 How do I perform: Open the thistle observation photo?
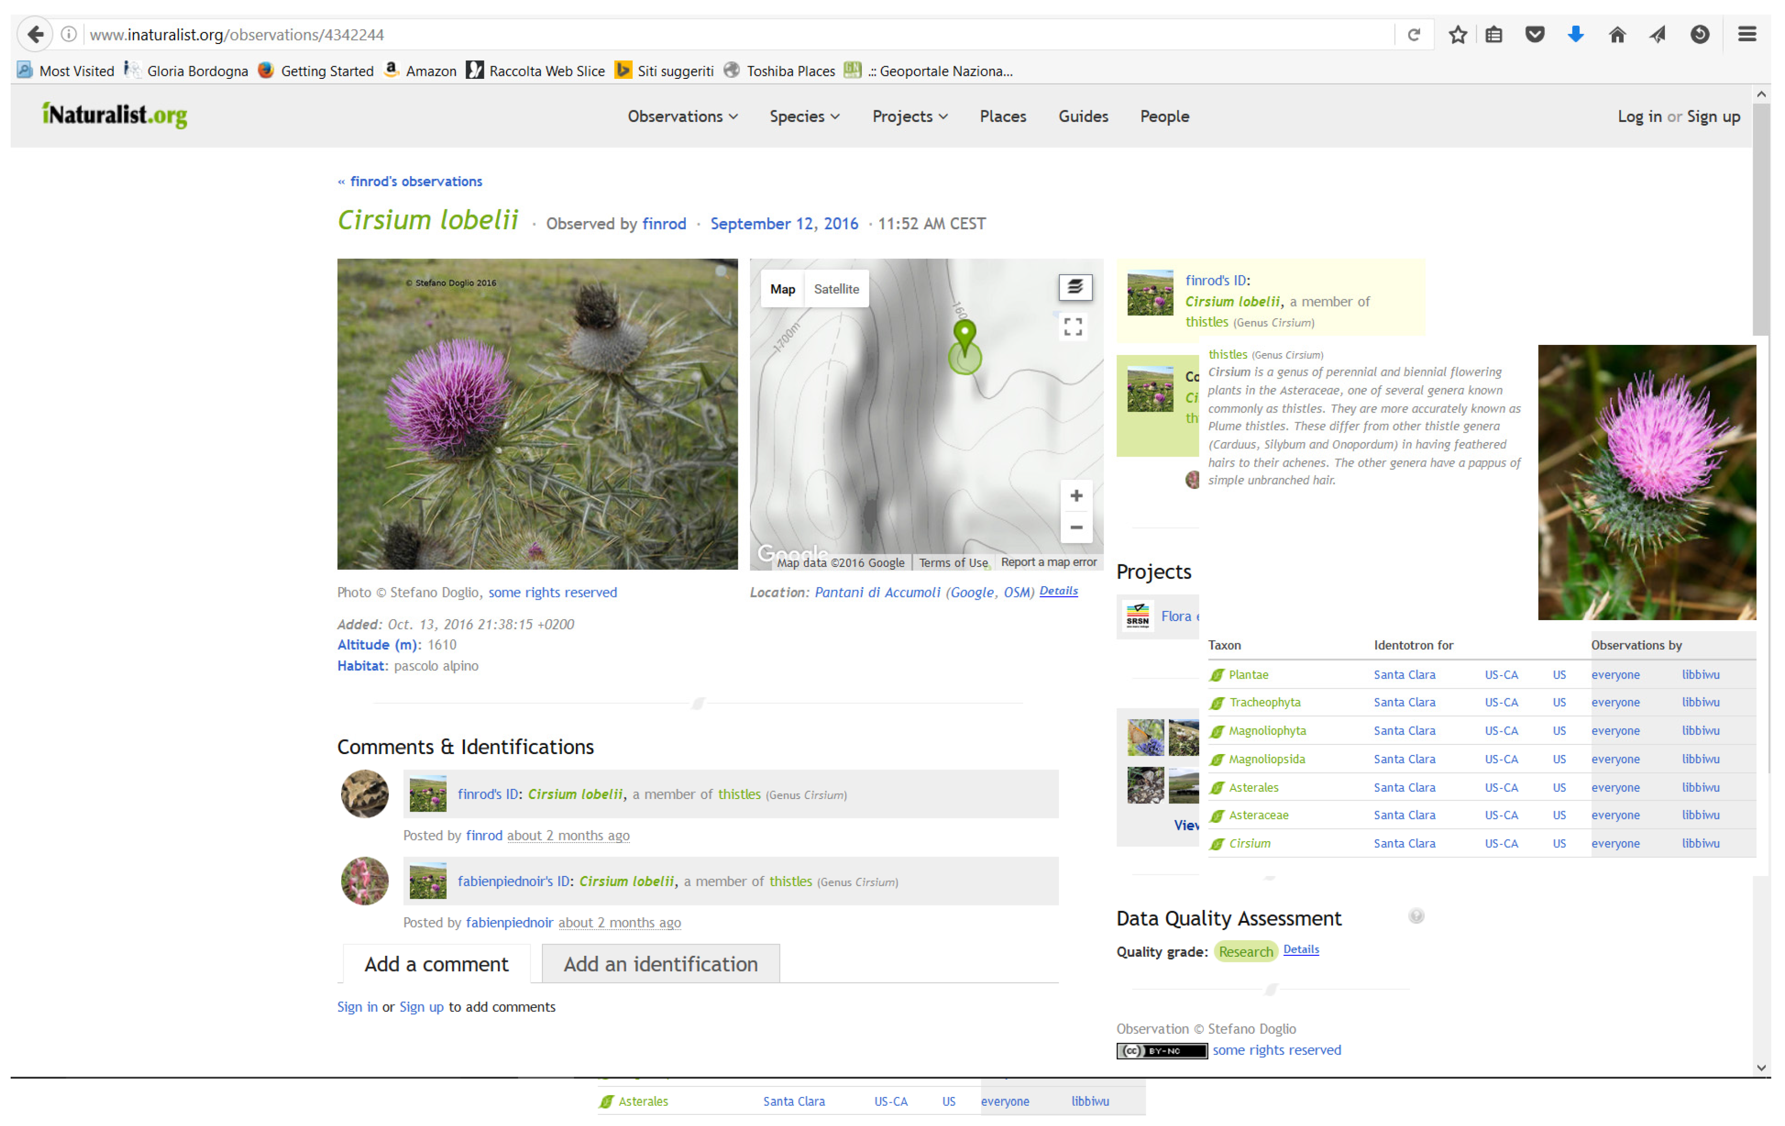(x=538, y=414)
